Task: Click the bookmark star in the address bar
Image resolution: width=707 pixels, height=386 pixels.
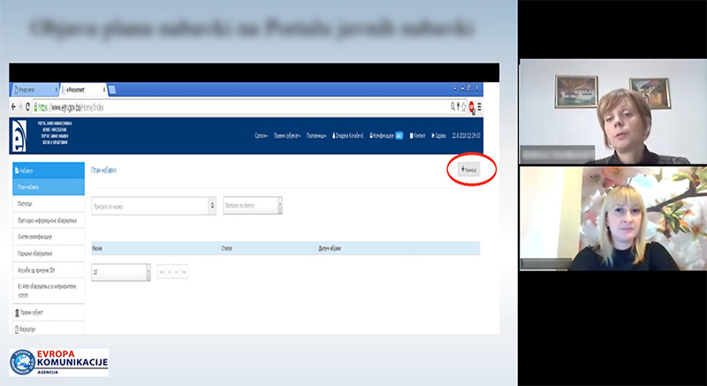Action: pyautogui.click(x=463, y=106)
